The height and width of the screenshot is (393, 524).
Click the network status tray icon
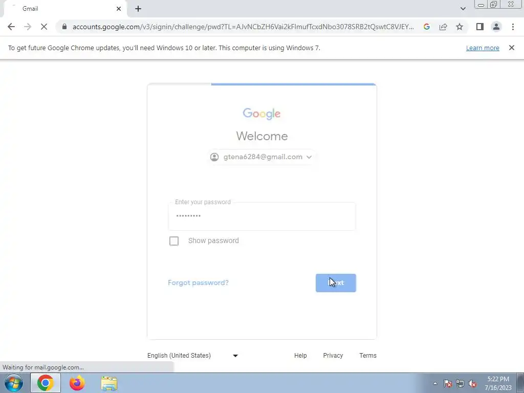(460, 383)
